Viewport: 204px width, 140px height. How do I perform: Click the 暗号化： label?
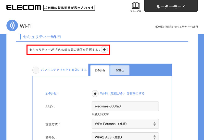point(51,137)
